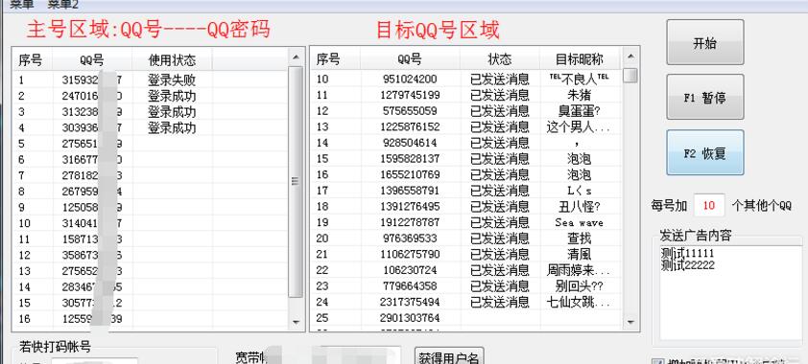This screenshot has height=364, width=808.
Task: Select target row with nickname Sea wave
Action: coord(466,222)
